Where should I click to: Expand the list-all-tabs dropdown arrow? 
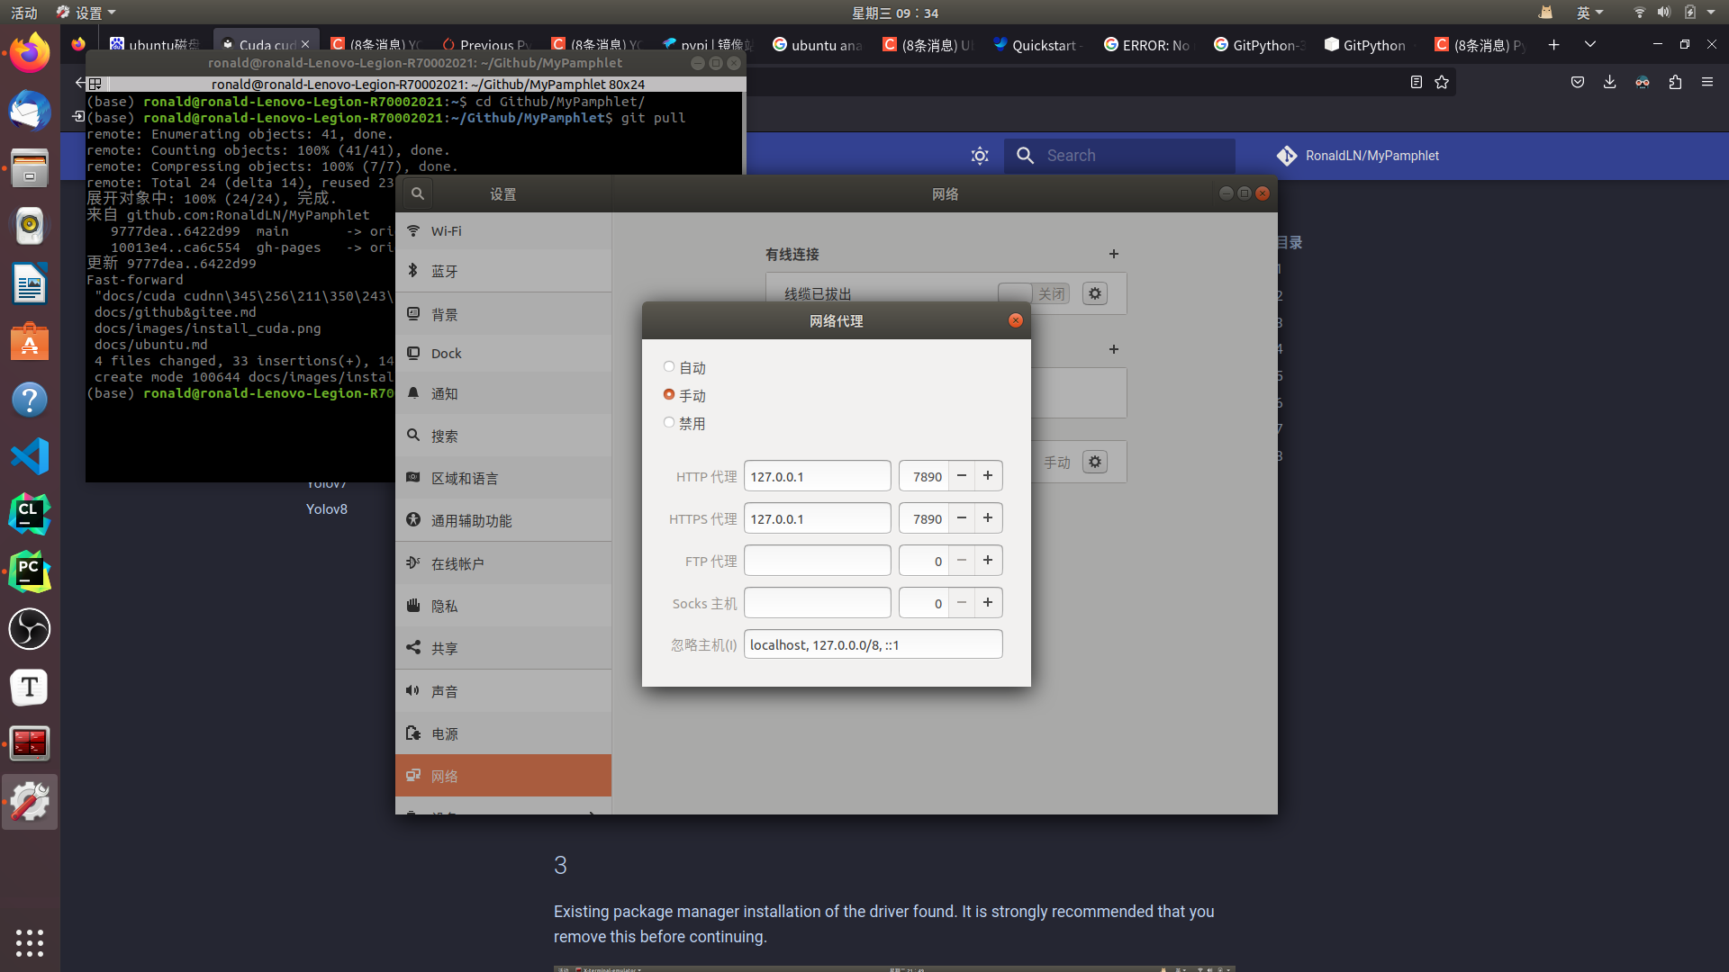1590,45
